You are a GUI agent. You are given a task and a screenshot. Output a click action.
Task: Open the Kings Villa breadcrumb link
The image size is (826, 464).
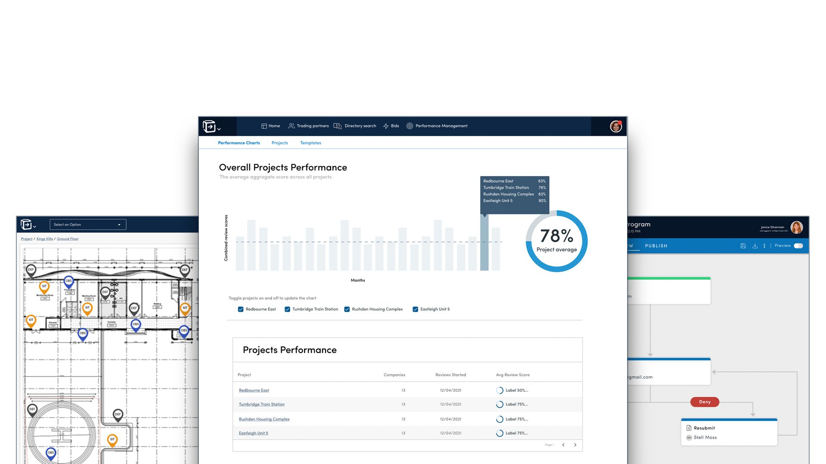[x=45, y=239]
